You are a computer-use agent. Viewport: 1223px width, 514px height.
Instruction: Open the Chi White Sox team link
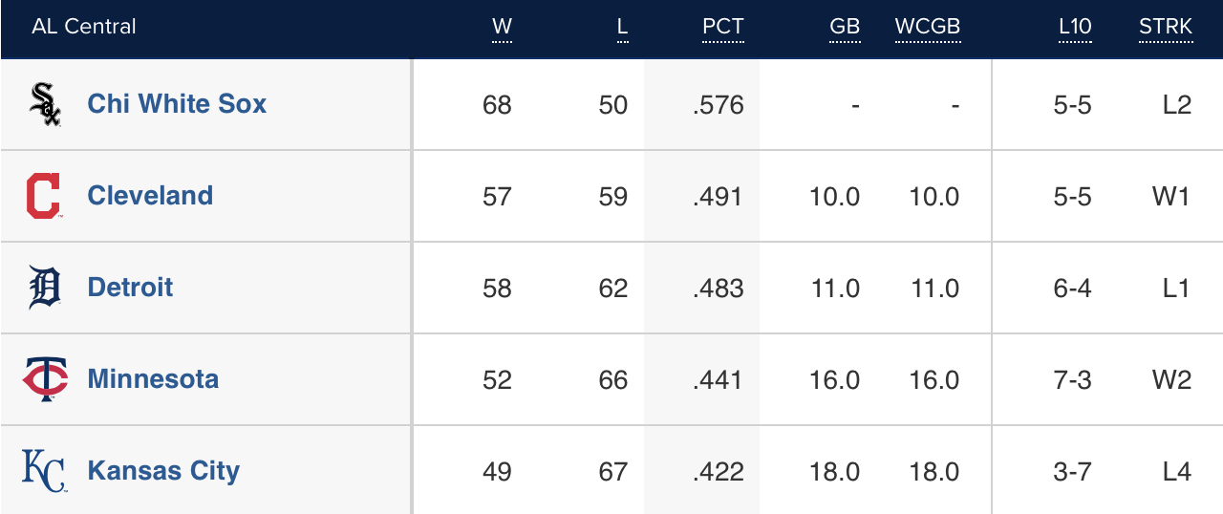pos(177,104)
